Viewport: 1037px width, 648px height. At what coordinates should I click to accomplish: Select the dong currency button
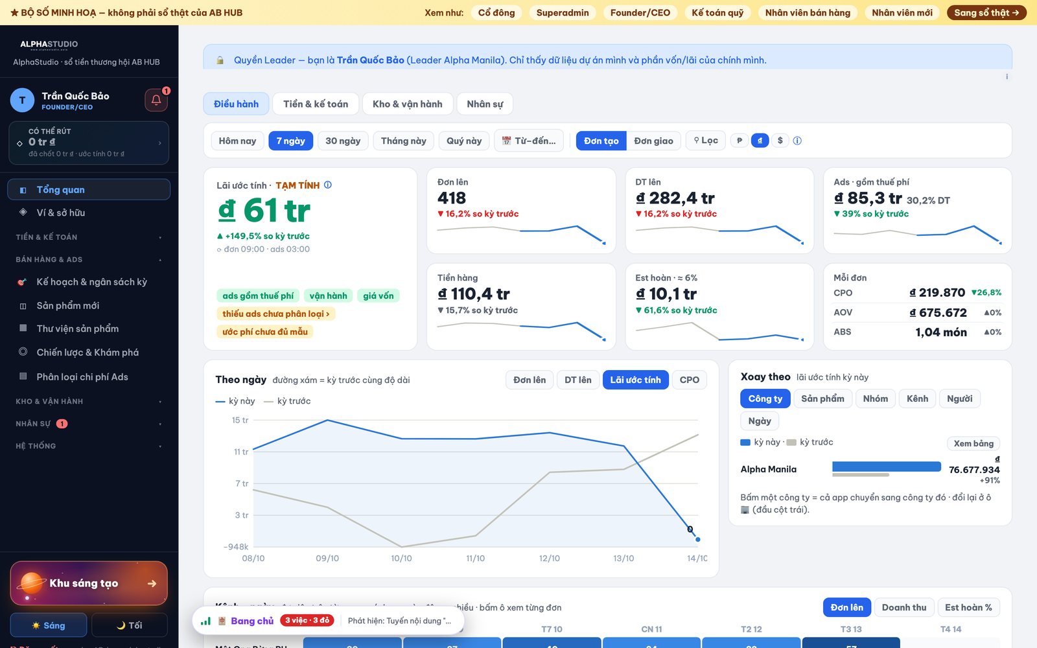point(760,141)
